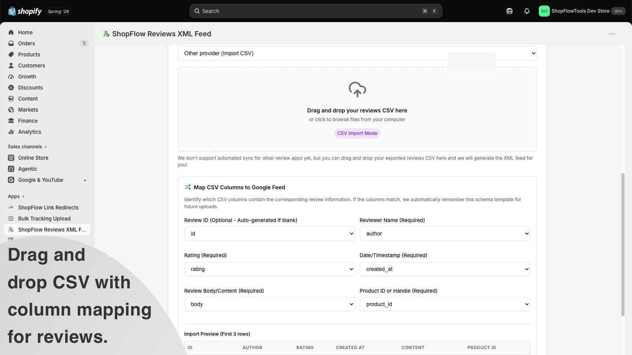Click the AUTHOR column header in preview
Image resolution: width=632 pixels, height=355 pixels.
[252, 348]
